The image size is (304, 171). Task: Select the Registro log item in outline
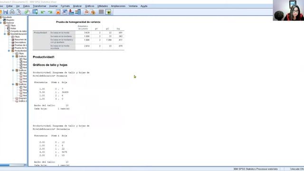10,20
